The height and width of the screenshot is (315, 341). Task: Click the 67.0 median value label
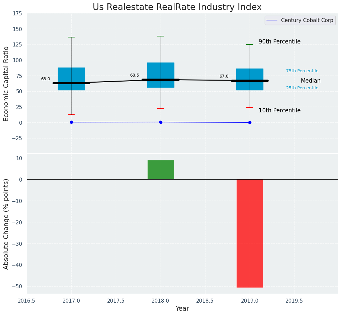coord(224,77)
